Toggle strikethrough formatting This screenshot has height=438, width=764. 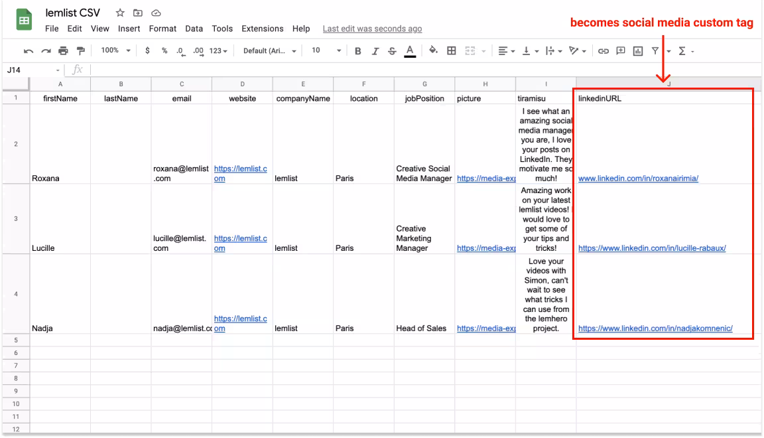[392, 51]
